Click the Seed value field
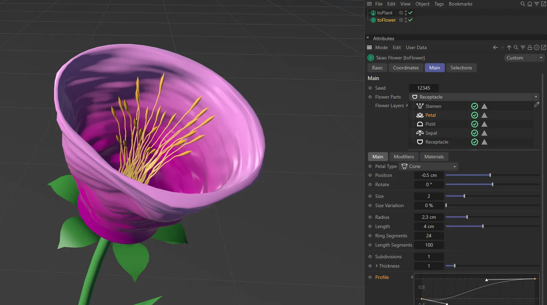Image resolution: width=547 pixels, height=305 pixels. [424, 88]
